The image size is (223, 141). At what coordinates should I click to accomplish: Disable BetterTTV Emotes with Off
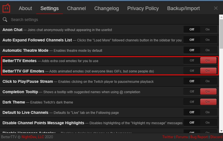(192, 60)
